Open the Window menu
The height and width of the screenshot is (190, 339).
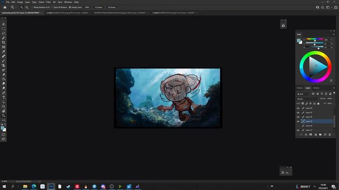(x=68, y=2)
